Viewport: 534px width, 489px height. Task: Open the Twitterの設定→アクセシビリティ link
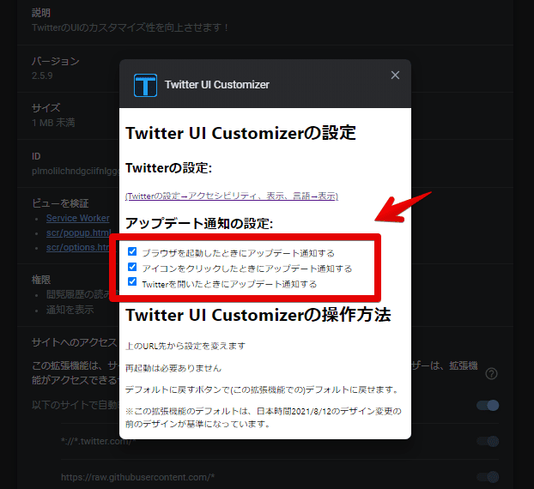[x=232, y=196]
